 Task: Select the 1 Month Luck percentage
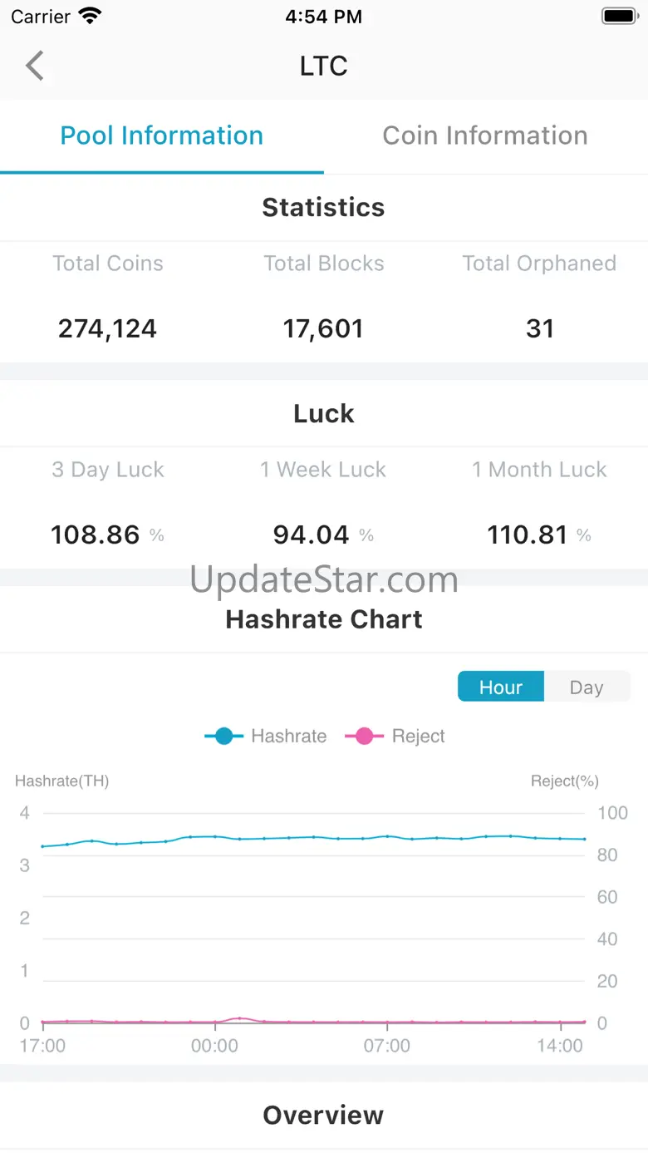(528, 535)
